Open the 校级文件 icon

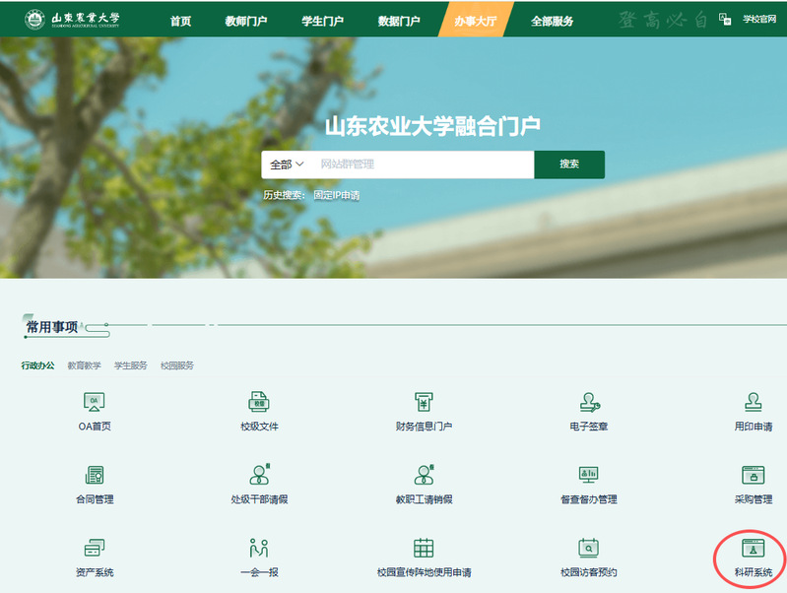pyautogui.click(x=259, y=402)
